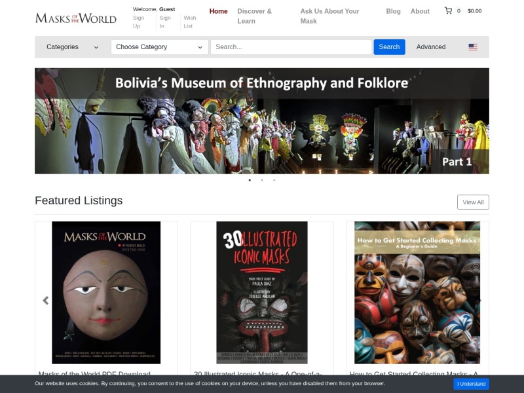524x393 pixels.
Task: Open Advanced search link
Action: point(431,47)
